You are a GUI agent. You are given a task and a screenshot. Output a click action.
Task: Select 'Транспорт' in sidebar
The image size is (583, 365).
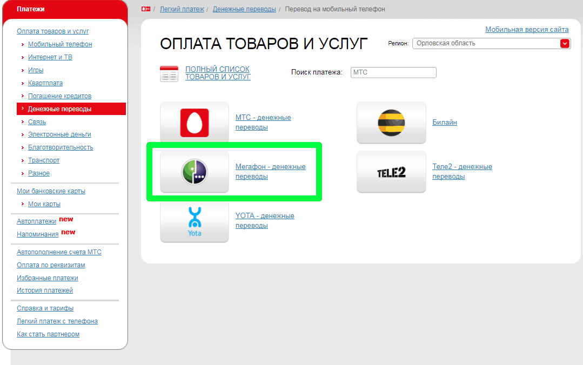pos(44,160)
